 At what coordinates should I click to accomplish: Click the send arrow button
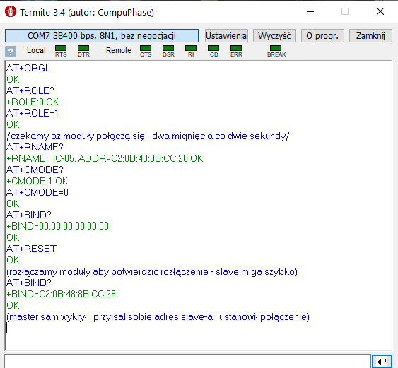(x=382, y=362)
